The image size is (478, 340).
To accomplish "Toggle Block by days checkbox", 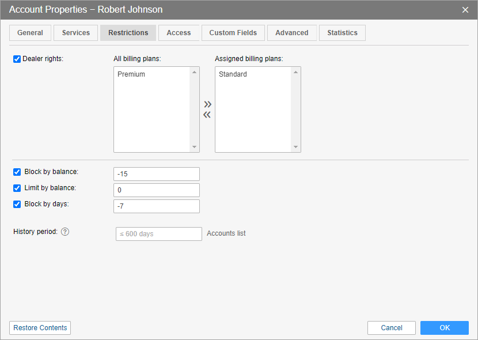I will (x=17, y=204).
